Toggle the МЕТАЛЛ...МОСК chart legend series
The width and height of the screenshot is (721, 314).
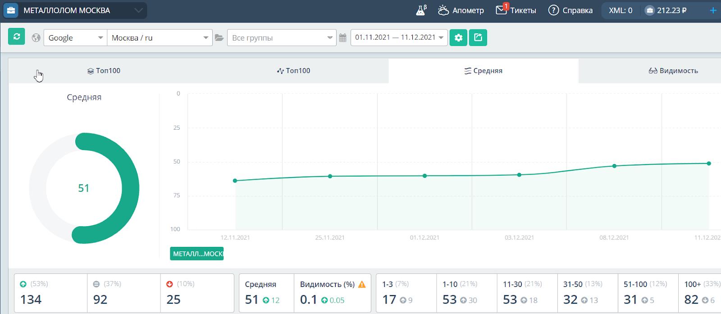point(197,254)
